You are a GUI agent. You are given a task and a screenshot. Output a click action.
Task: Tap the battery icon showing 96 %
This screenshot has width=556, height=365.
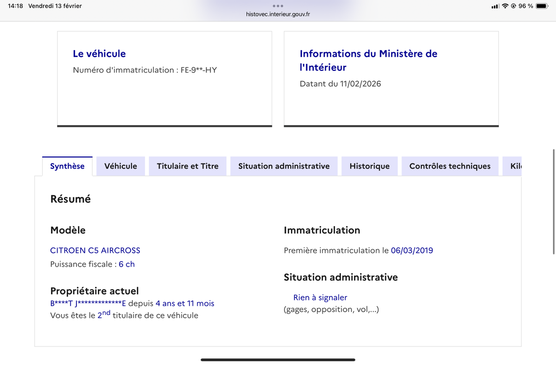click(x=542, y=6)
